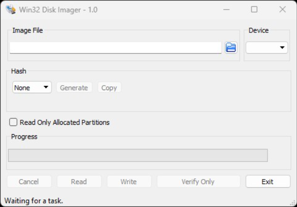The width and height of the screenshot is (297, 207).
Task: Click the Exit button
Action: click(x=267, y=181)
